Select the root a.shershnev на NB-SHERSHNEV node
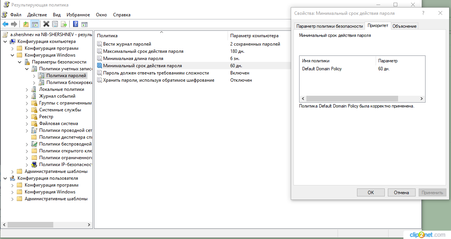Screen dimensions: 451x239 51,35
